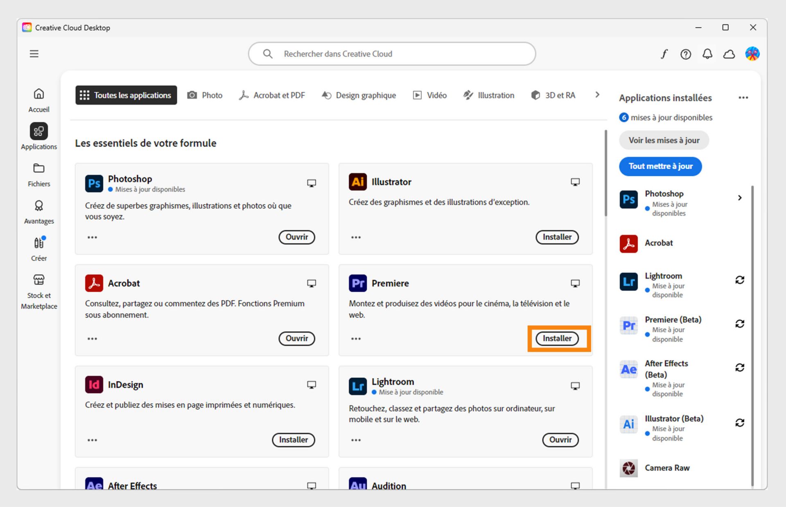Open the notifications bell
Viewport: 786px width, 507px height.
tap(707, 54)
